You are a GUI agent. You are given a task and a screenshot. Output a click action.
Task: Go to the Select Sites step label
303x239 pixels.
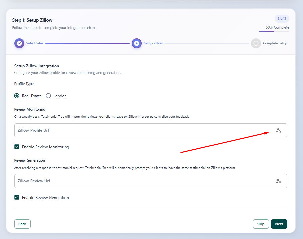point(35,43)
